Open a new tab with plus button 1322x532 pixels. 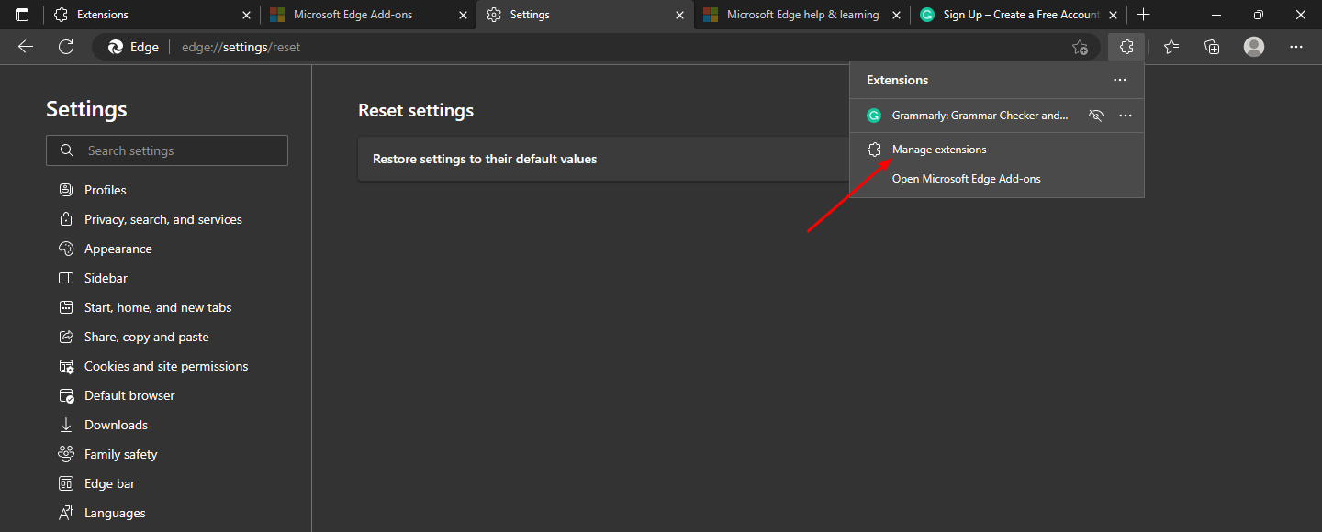(1143, 15)
